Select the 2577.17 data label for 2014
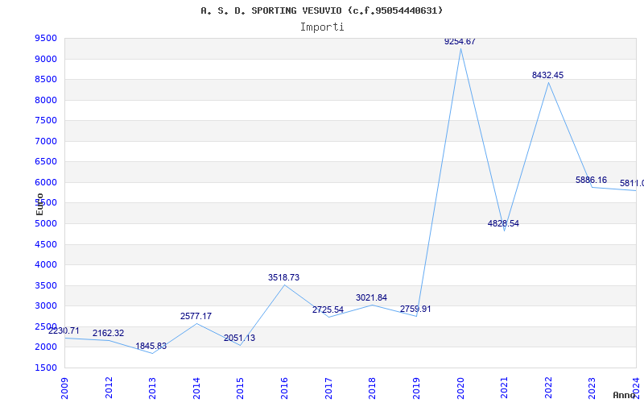 [196, 316]
